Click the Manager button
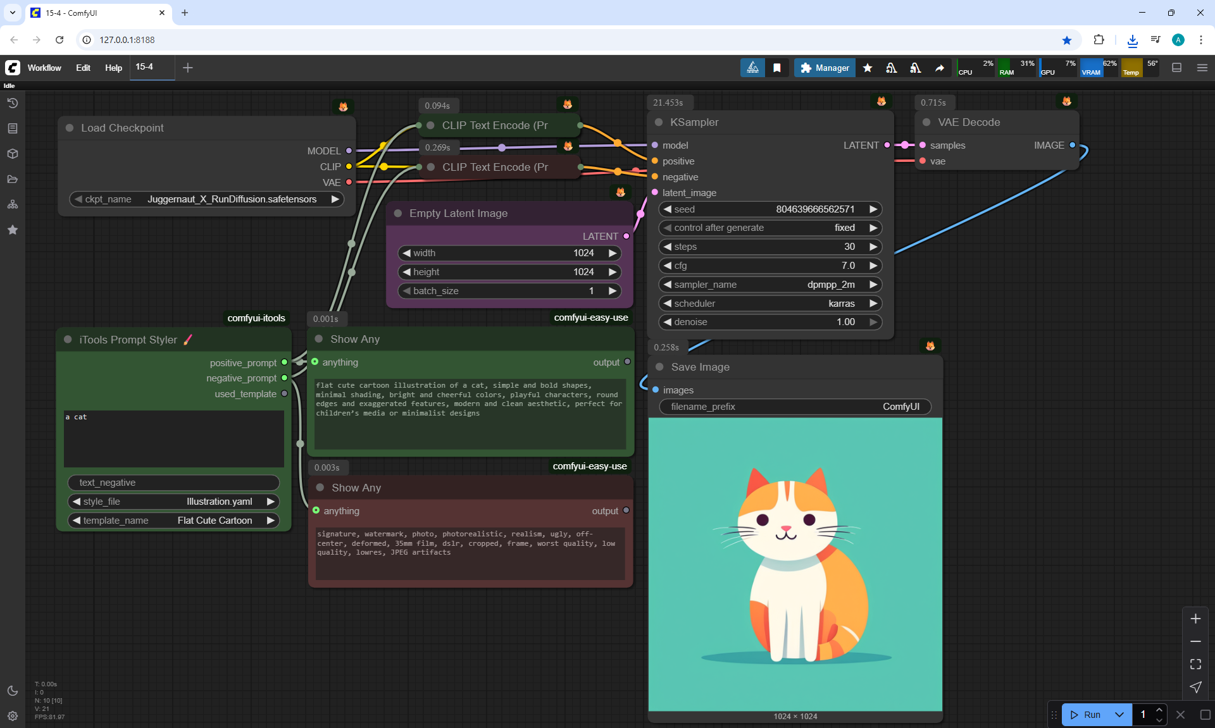Screen dimensions: 1215x728 [x=825, y=68]
